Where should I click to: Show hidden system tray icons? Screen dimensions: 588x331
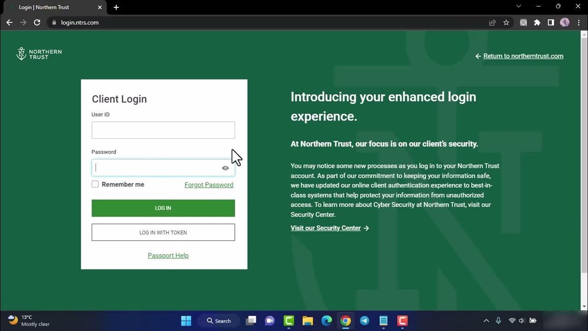pyautogui.click(x=486, y=321)
